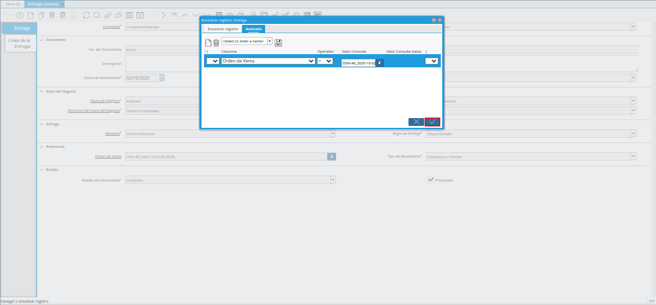
Task: Open the Tipo de Movimiento dropdown arrow
Action: pyautogui.click(x=633, y=157)
